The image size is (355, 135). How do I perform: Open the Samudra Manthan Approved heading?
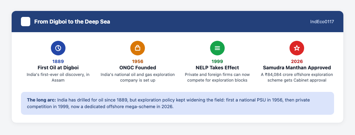click(297, 68)
